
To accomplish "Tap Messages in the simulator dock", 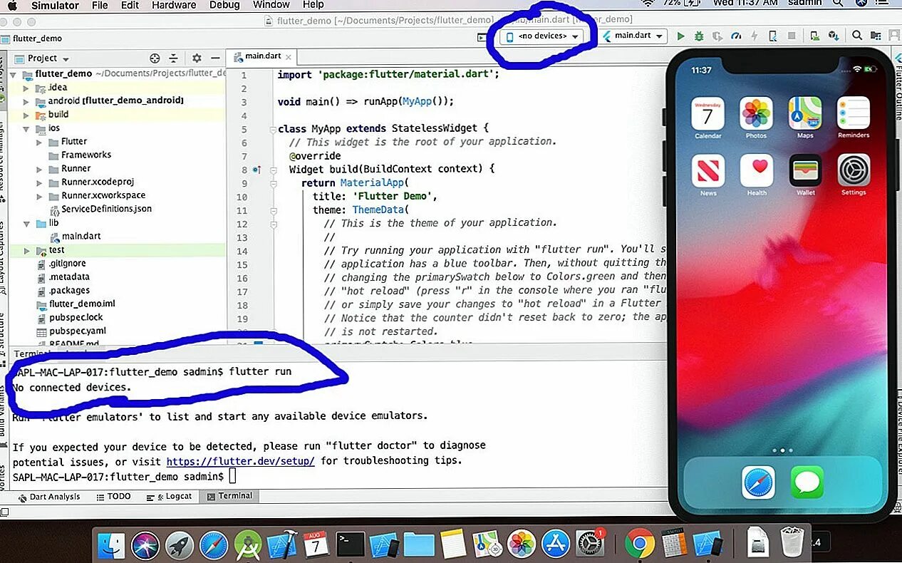I will [x=807, y=482].
